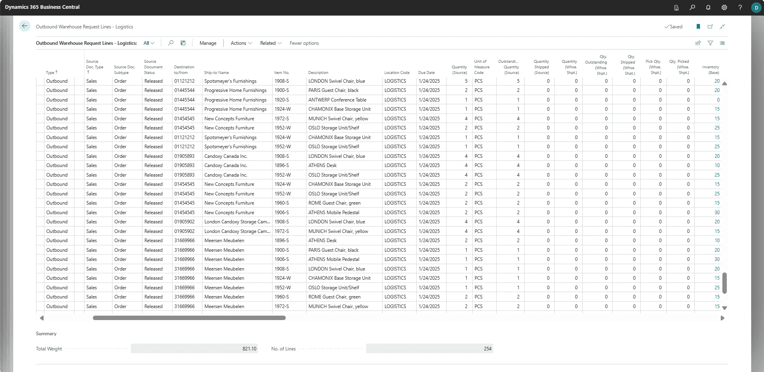The height and width of the screenshot is (372, 764).
Task: Click the Dynamics 365 Business Central title
Action: click(42, 7)
